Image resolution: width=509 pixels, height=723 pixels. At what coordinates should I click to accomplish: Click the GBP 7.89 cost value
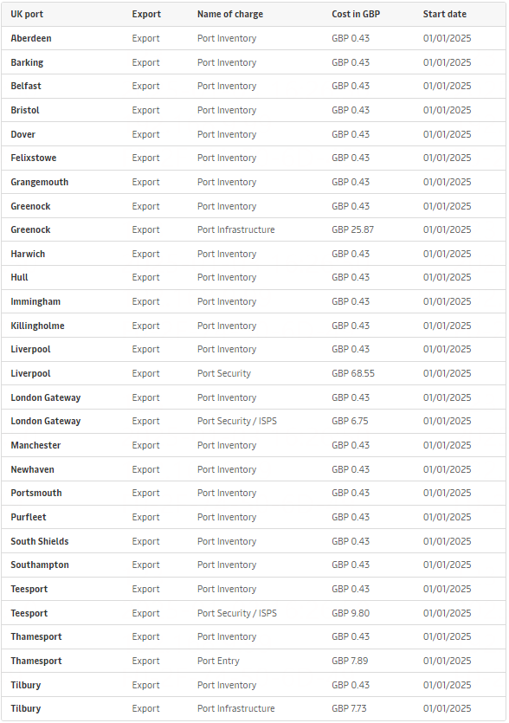(x=350, y=661)
